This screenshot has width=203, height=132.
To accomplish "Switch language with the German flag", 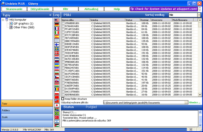I will click(57, 24).
